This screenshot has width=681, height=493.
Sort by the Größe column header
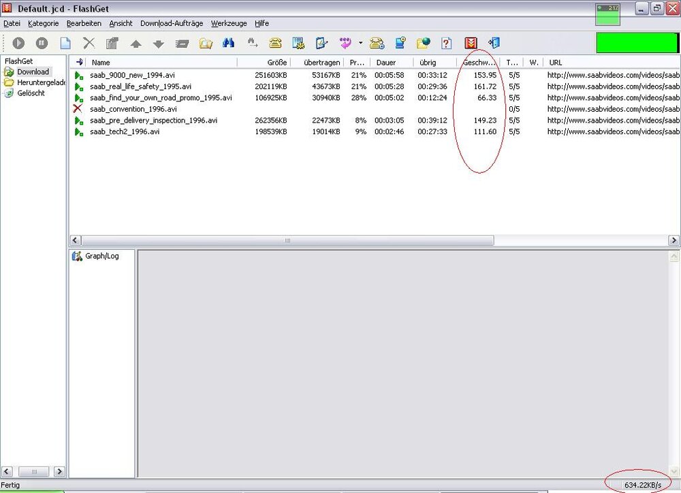coord(264,63)
